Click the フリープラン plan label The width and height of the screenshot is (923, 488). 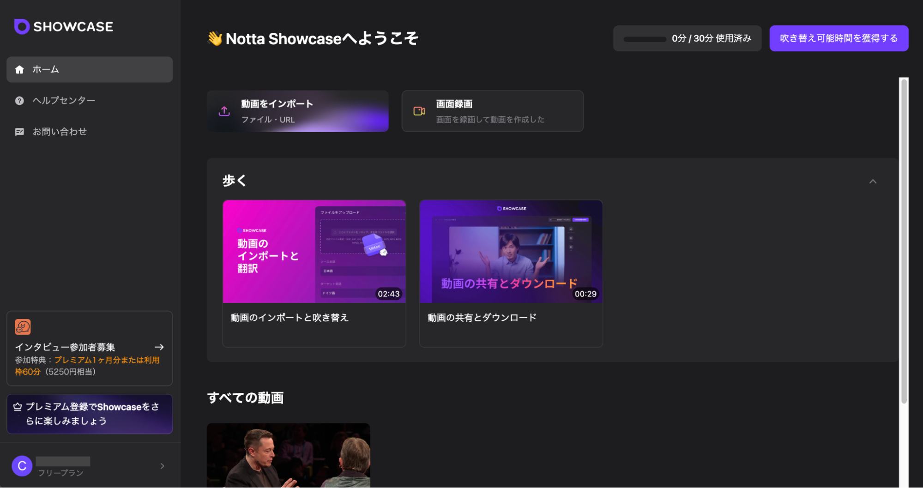[x=60, y=473]
